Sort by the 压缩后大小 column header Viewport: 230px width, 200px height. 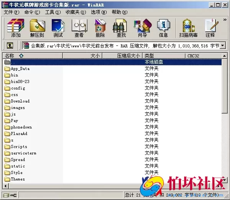[x=122, y=56]
